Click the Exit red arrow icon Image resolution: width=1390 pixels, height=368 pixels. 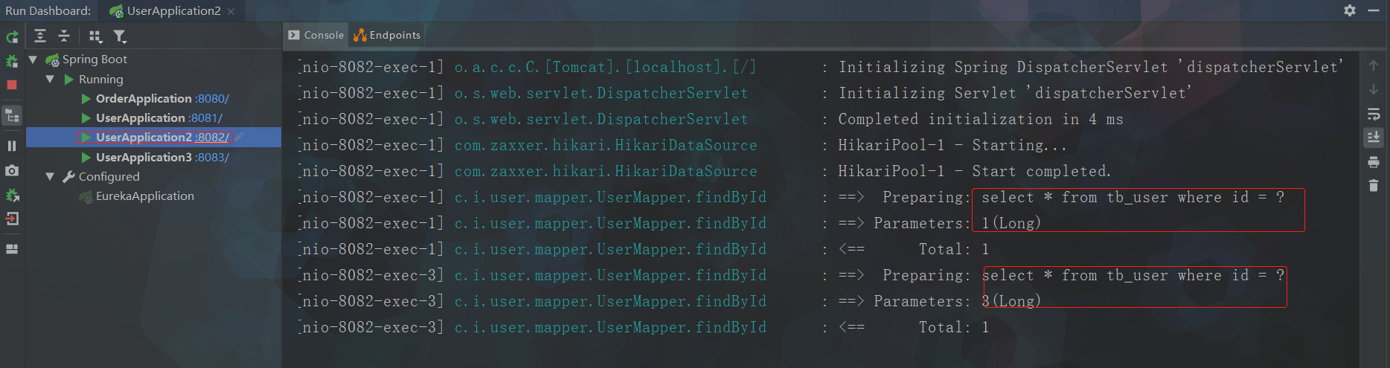[x=12, y=219]
